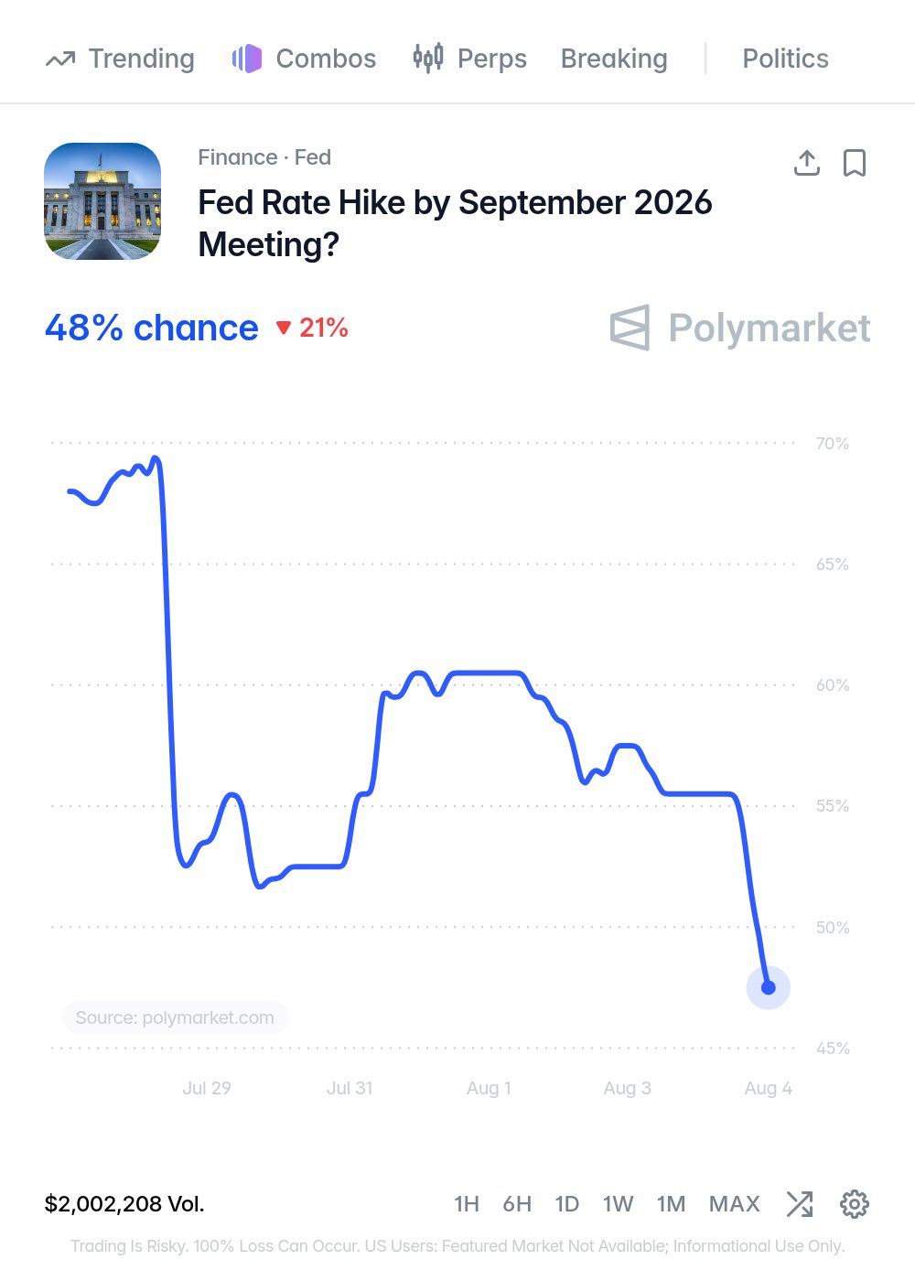Bookmark this Fed rate market
915x1281 pixels.
coord(855,163)
